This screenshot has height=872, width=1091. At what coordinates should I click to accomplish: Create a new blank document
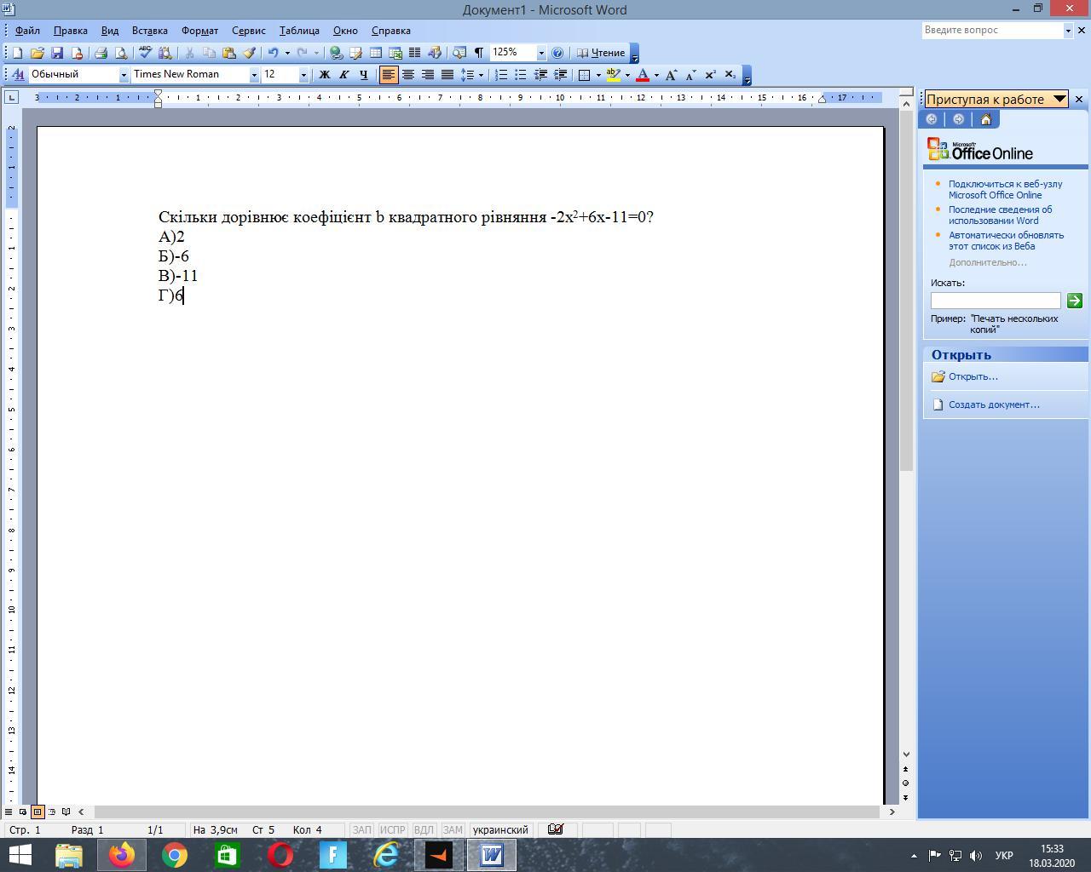tap(17, 53)
